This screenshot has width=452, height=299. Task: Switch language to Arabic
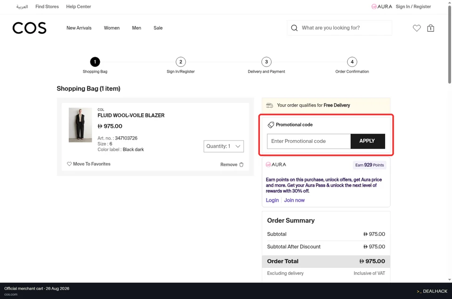point(22,7)
